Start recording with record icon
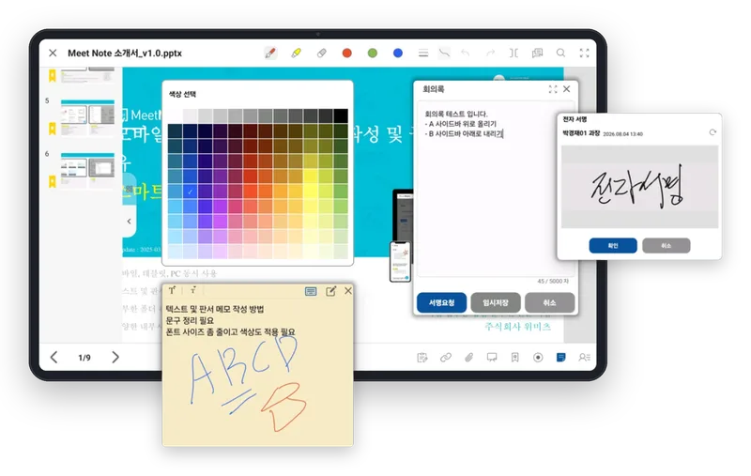 pos(538,358)
